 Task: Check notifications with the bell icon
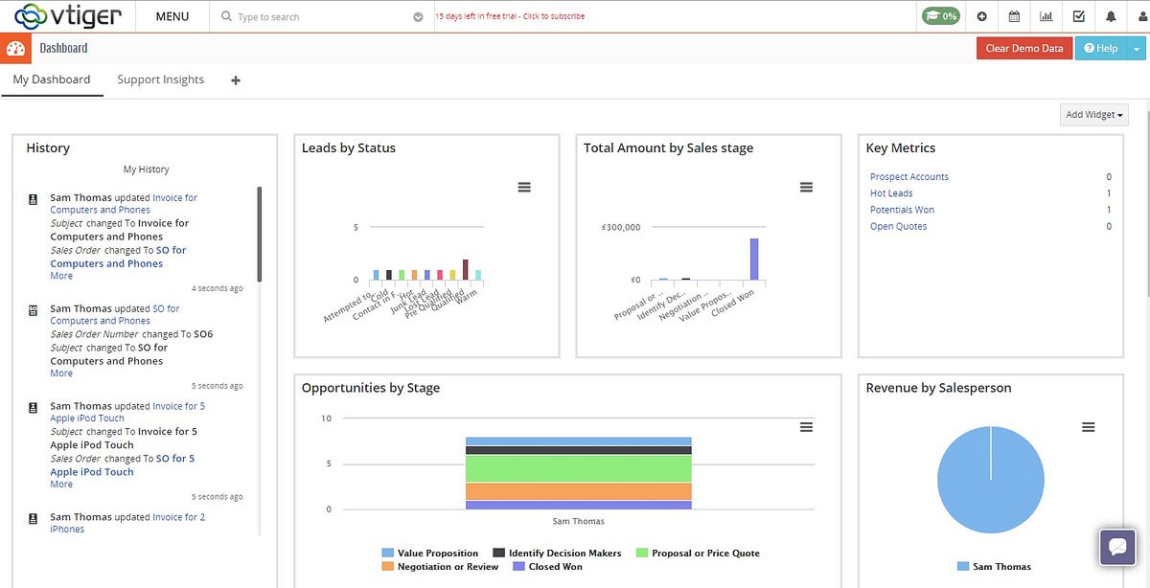point(1111,16)
